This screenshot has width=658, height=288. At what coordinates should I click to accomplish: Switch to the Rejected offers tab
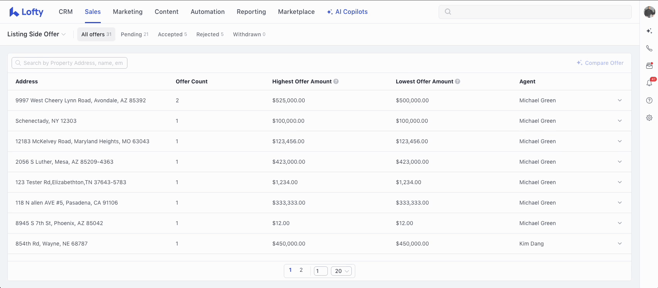tap(210, 34)
